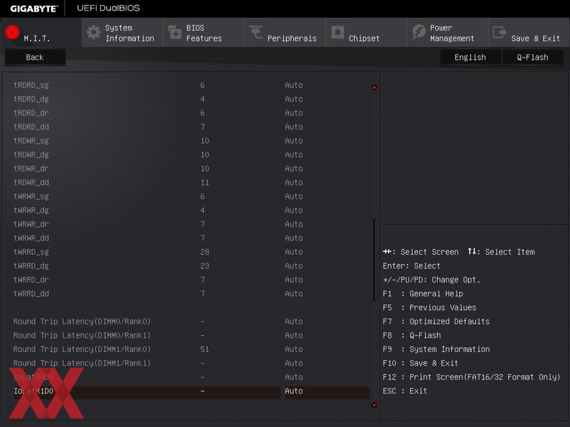This screenshot has height=427, width=570.
Task: Open tWRRD_sg Auto option
Action: point(294,252)
